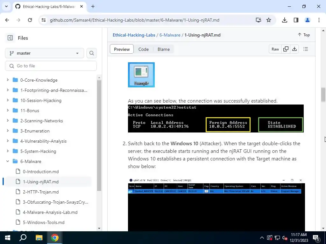Image resolution: width=326 pixels, height=244 pixels.
Task: Toggle Chrome side panel icon
Action: click(296, 20)
